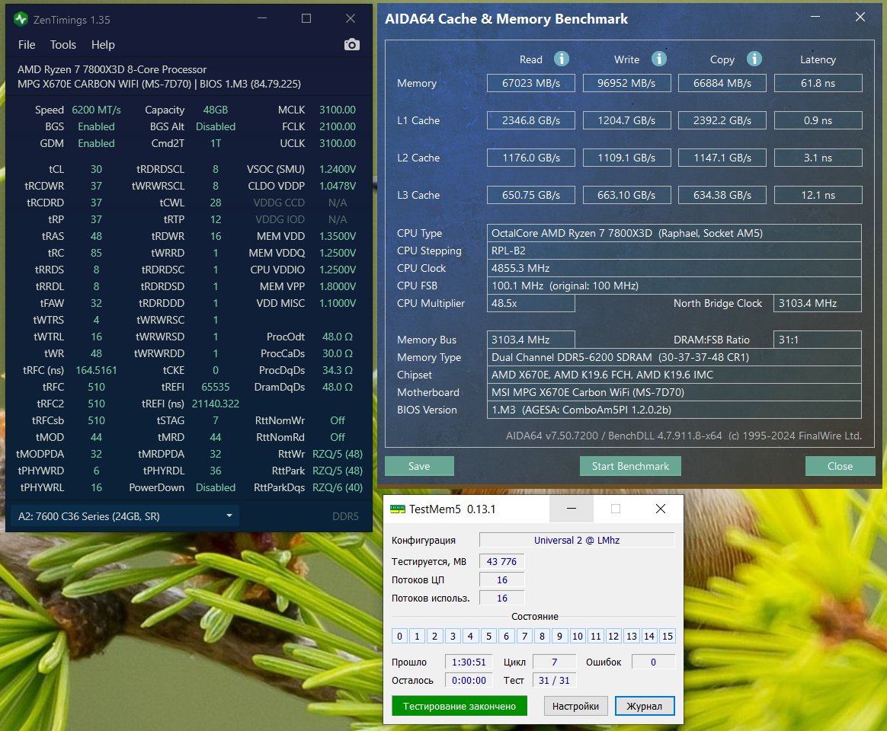
Task: Click CPU Stepping field RPL-B2
Action: pos(674,251)
